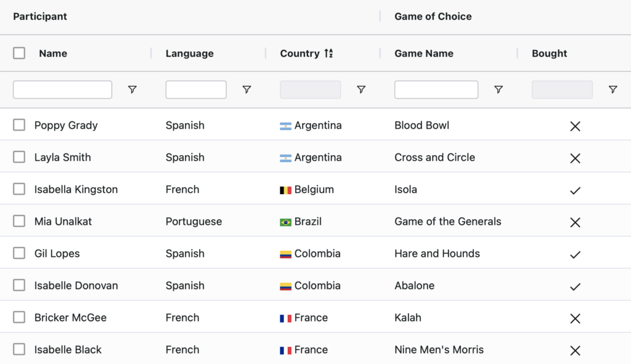Open the Language column filter icon
Image resolution: width=631 pixels, height=364 pixels.
[246, 90]
